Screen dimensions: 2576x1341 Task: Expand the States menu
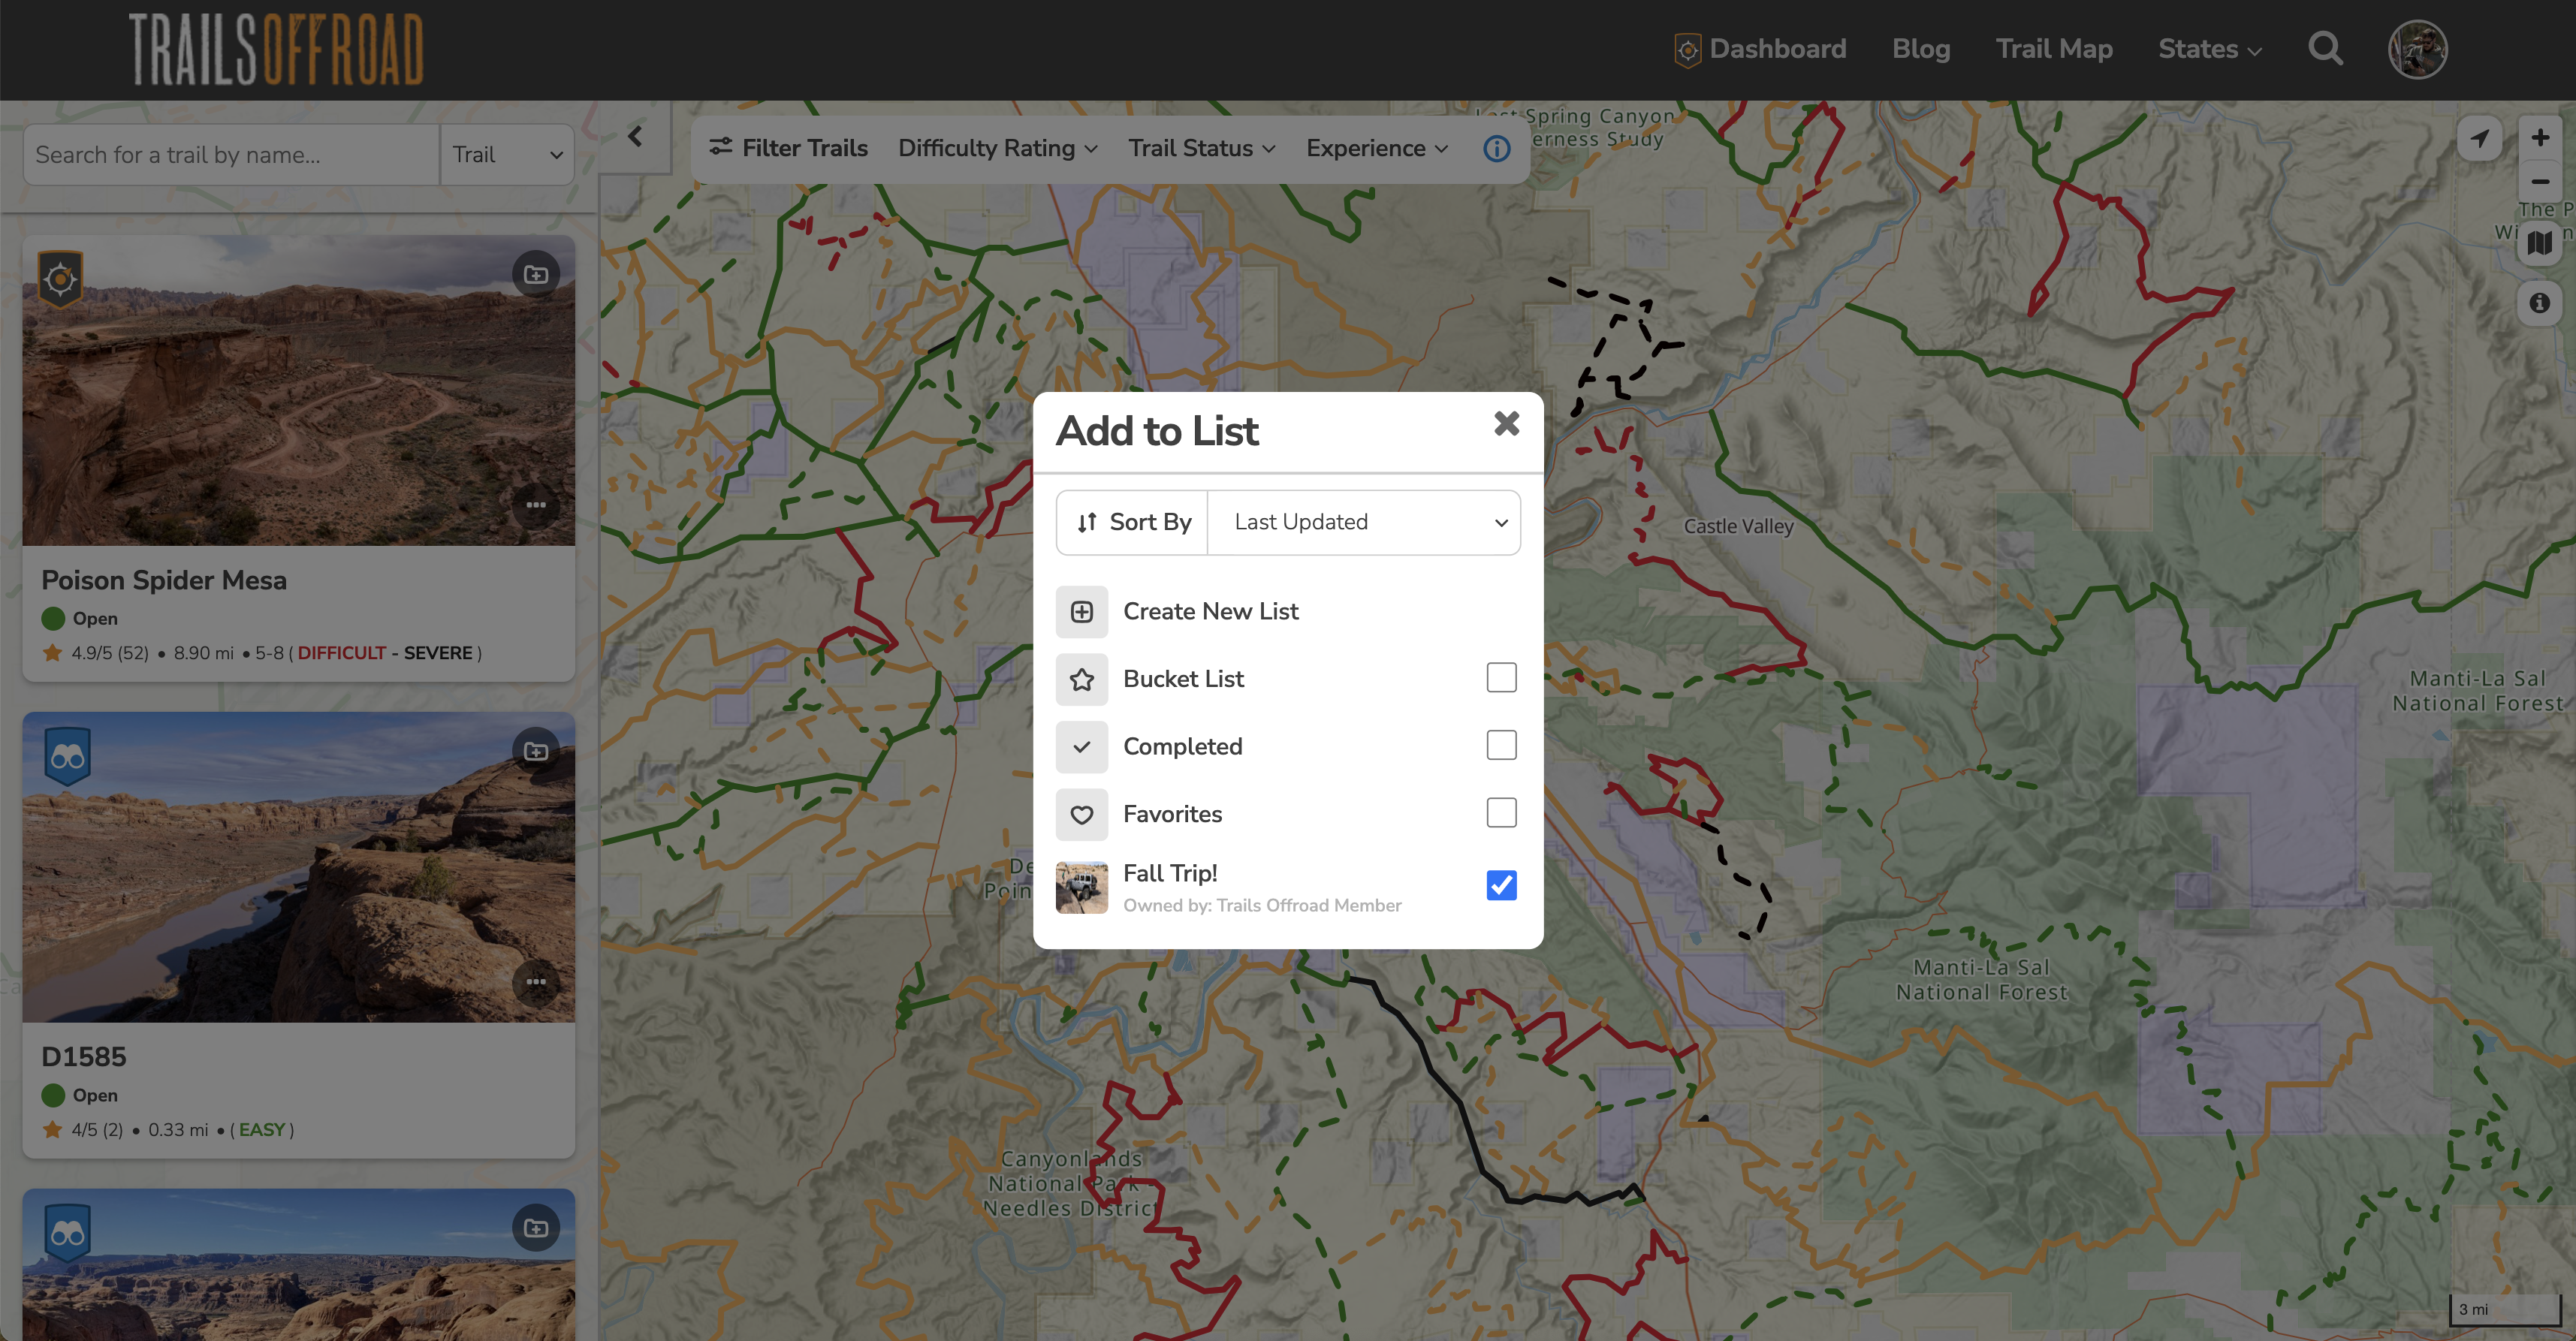click(x=2209, y=49)
